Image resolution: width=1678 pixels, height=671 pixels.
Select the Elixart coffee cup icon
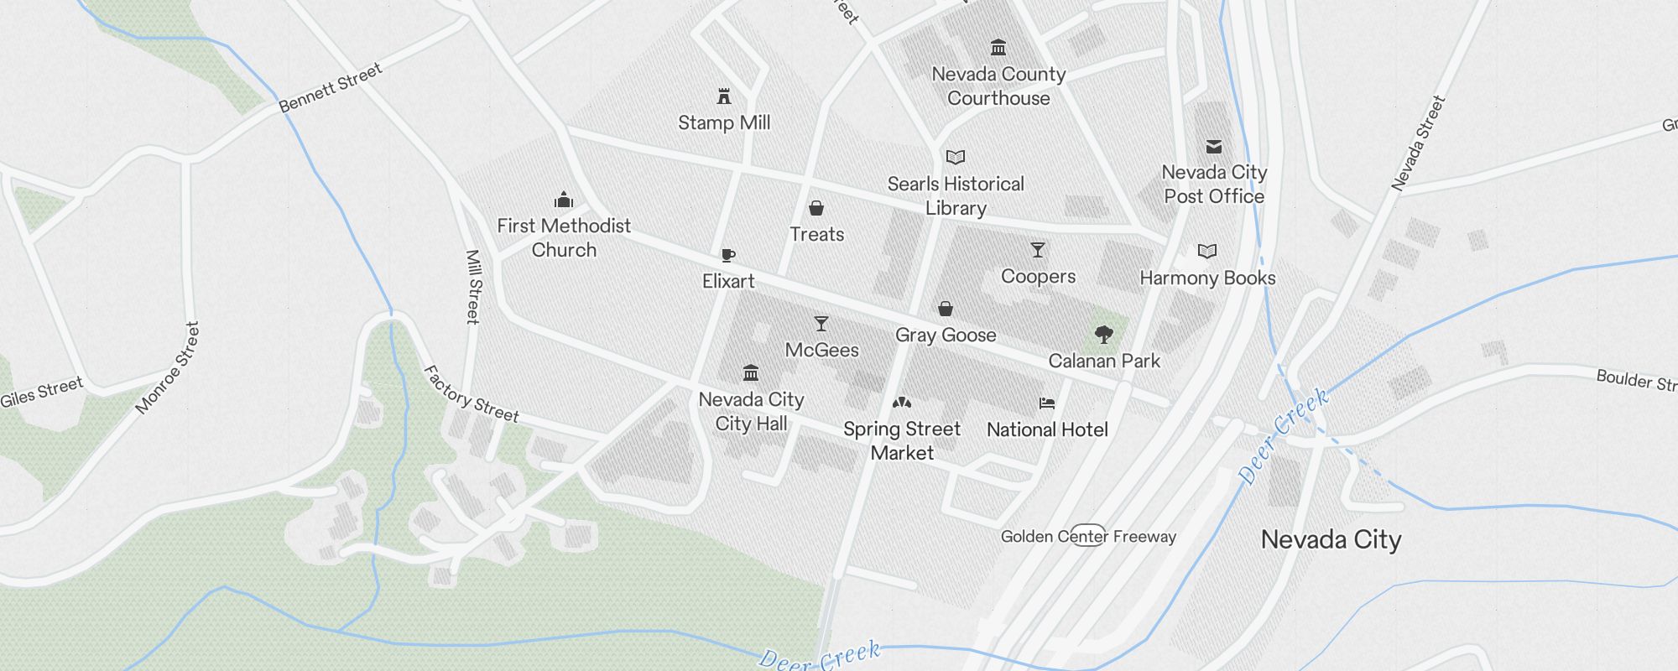(728, 255)
